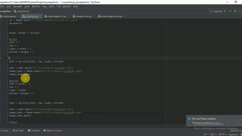242x136 pixels.
Task: Restore down the PyCharm window
Action: tap(236, 2)
